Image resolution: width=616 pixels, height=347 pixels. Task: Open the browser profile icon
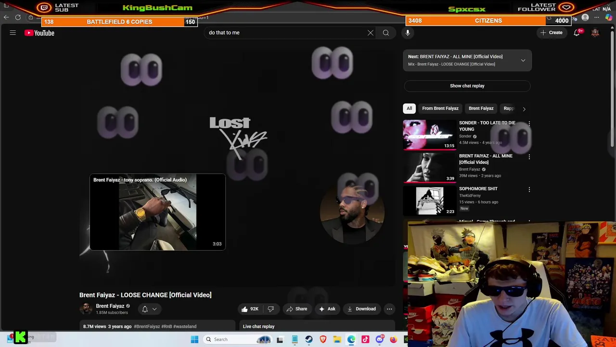point(585,18)
